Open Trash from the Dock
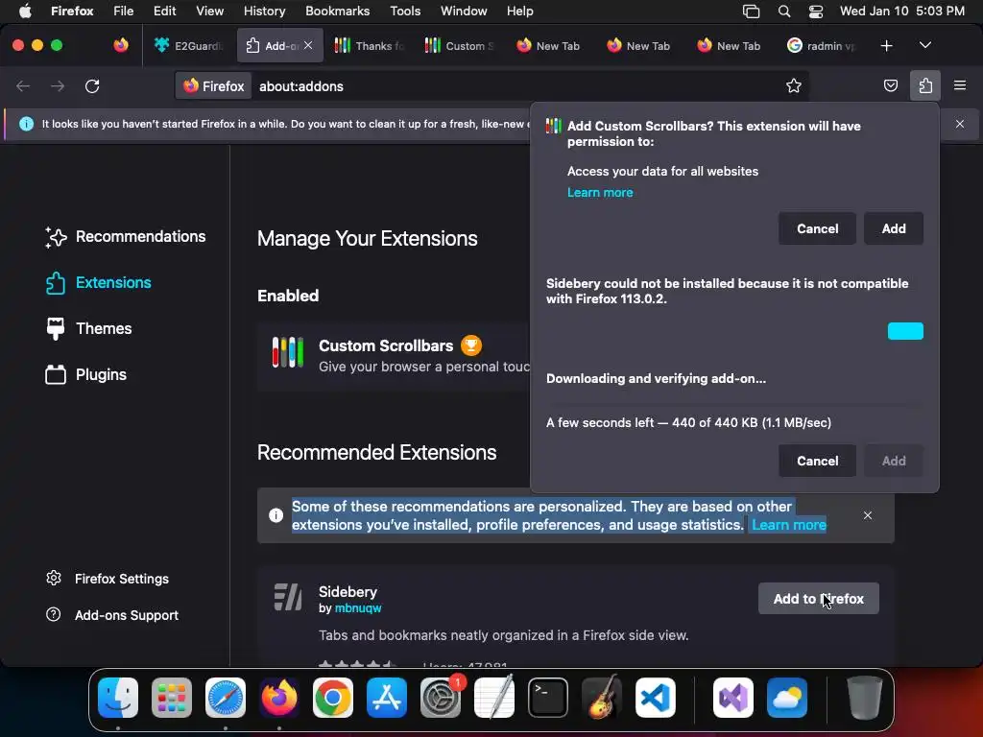Viewport: 983px width, 737px height. 865,698
